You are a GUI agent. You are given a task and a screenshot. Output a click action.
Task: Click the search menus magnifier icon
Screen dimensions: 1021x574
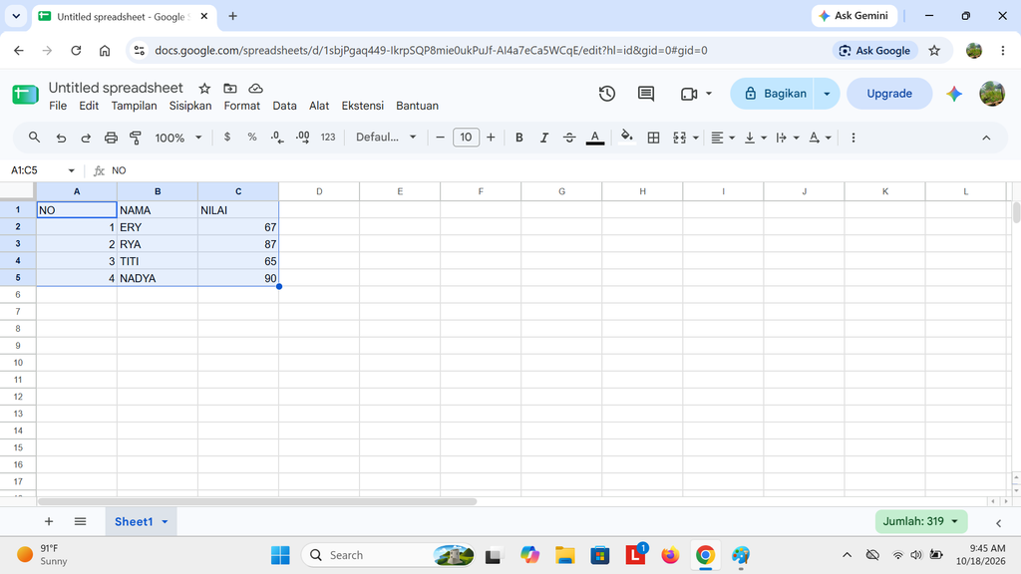34,138
